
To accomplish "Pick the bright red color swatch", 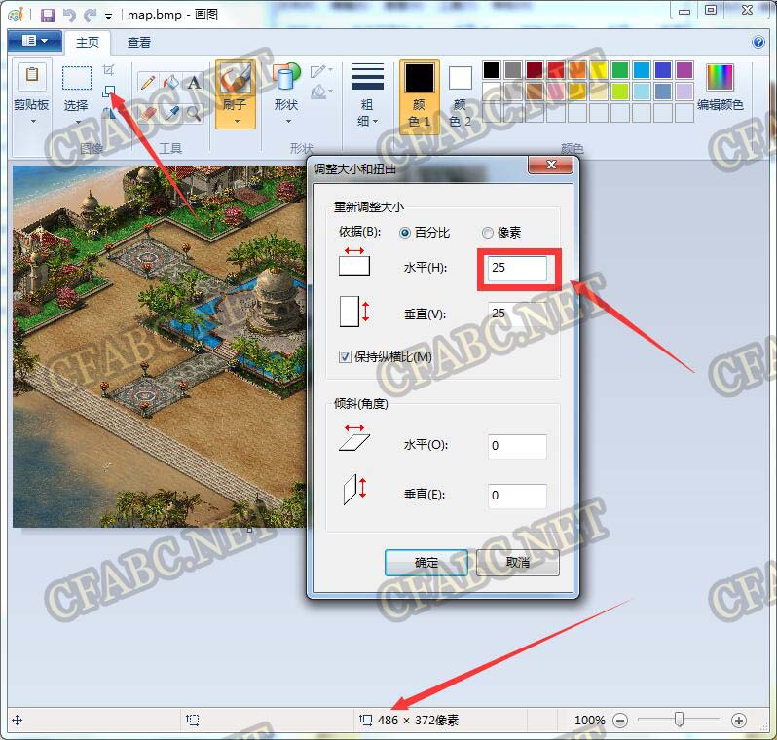I will coord(556,70).
